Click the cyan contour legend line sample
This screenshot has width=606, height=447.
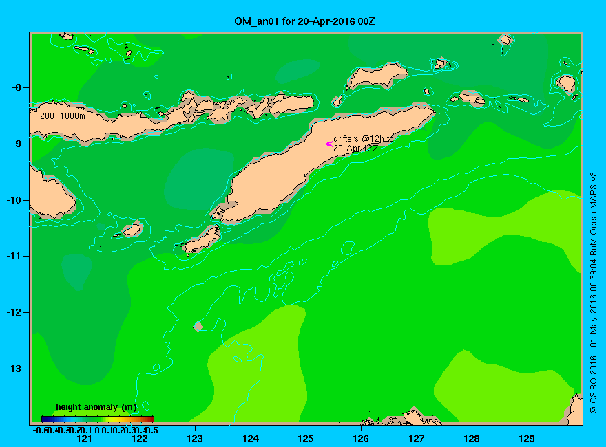coord(57,124)
